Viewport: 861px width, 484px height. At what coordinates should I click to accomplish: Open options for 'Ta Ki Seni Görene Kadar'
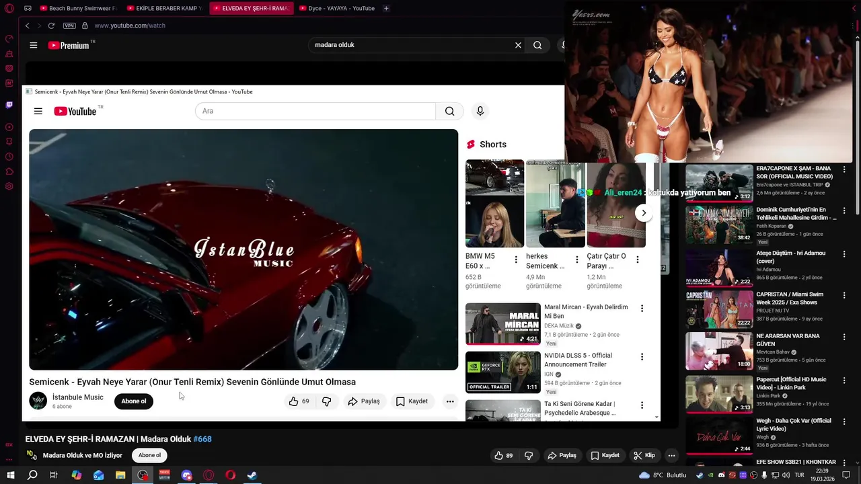(x=642, y=405)
